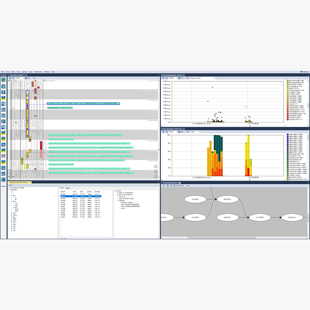The width and height of the screenshot is (310, 310).
Task: Click Communication Flow zoom in icon
Action: (168, 186)
